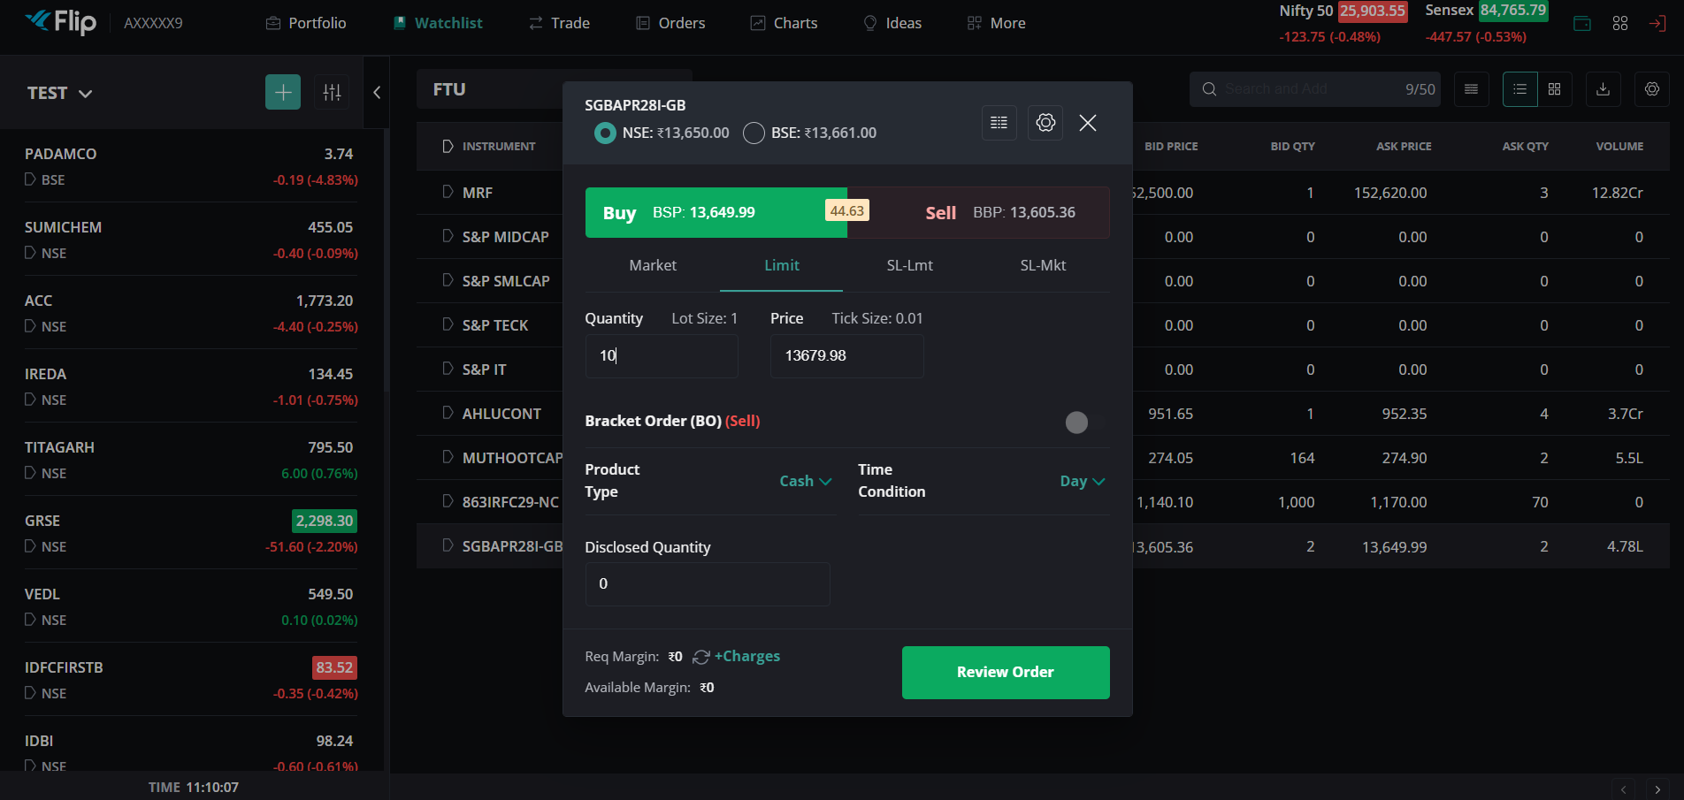Click the logout icon in header
Screen dimensions: 1684x800
click(1657, 24)
